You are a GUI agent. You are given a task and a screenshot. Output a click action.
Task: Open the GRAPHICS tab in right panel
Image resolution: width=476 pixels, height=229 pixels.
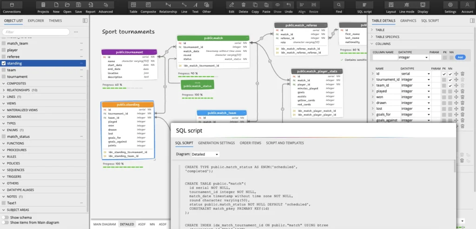408,20
